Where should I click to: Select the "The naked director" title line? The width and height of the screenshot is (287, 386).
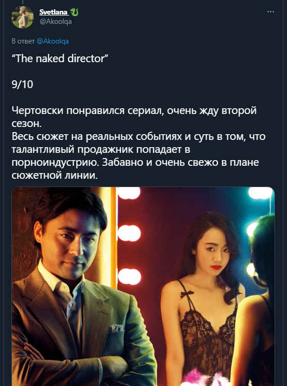tap(60, 59)
